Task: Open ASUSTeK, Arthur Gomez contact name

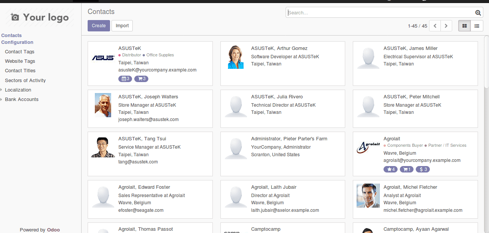Action: point(279,48)
